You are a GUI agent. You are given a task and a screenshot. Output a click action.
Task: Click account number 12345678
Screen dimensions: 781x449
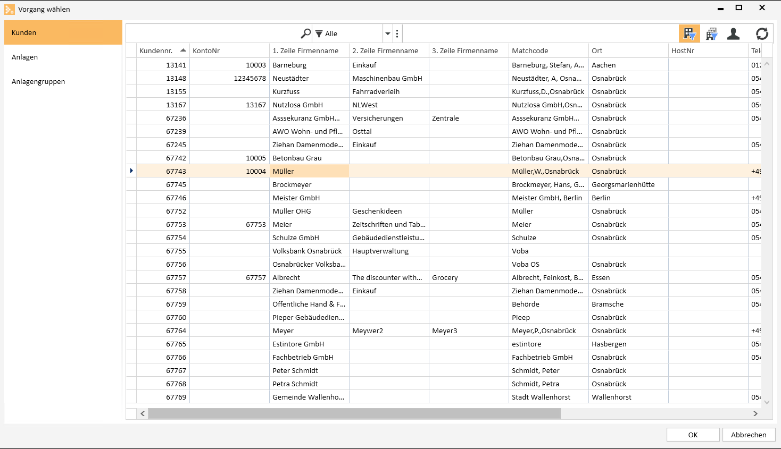[x=229, y=78]
